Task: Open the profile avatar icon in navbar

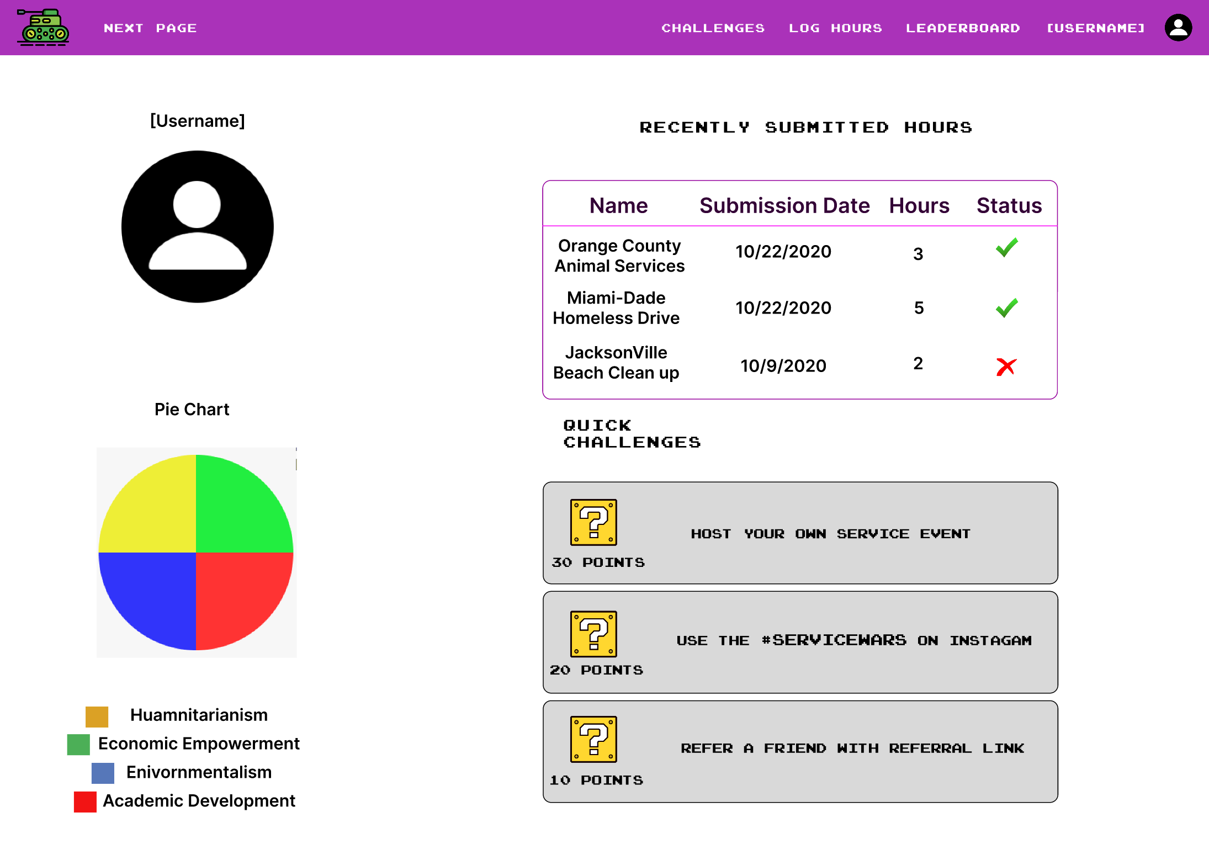Action: (x=1178, y=28)
